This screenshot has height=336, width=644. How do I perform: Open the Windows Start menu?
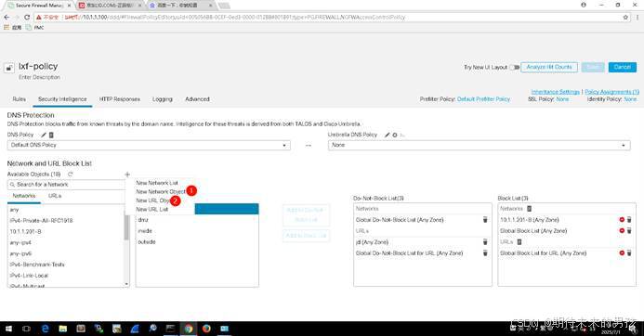point(8,329)
